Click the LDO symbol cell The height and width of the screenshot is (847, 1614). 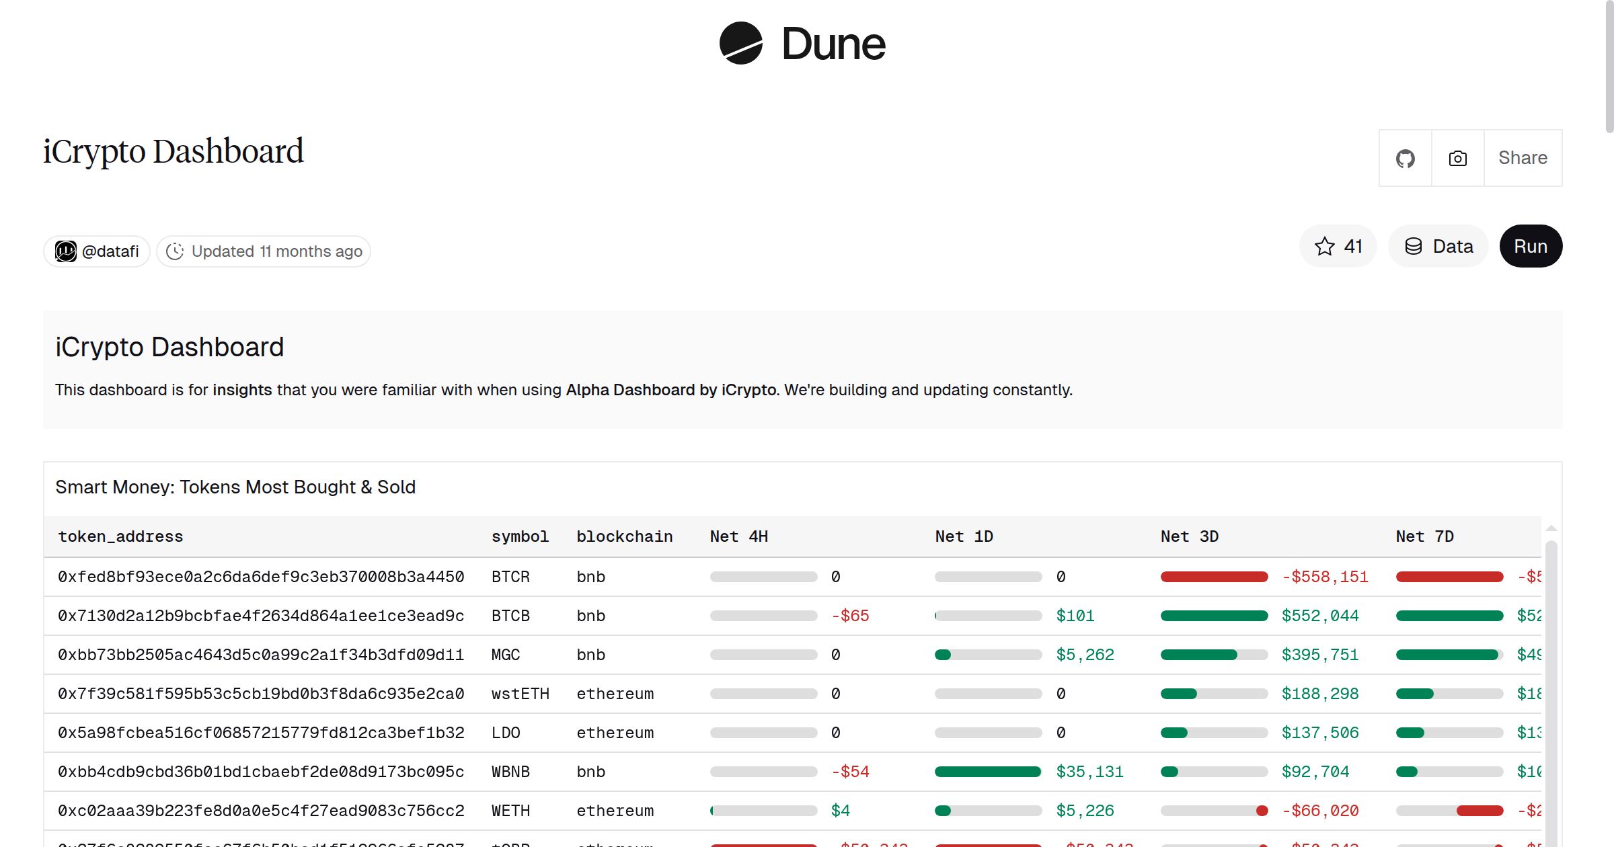tap(506, 733)
